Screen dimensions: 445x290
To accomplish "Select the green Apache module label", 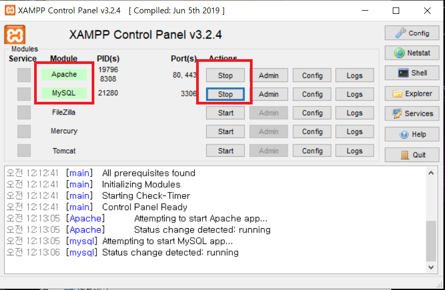I will [64, 74].
